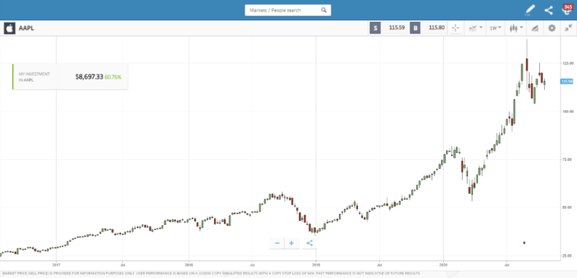Click the Markets / People search field
This screenshot has width=577, height=278.
coord(287,10)
